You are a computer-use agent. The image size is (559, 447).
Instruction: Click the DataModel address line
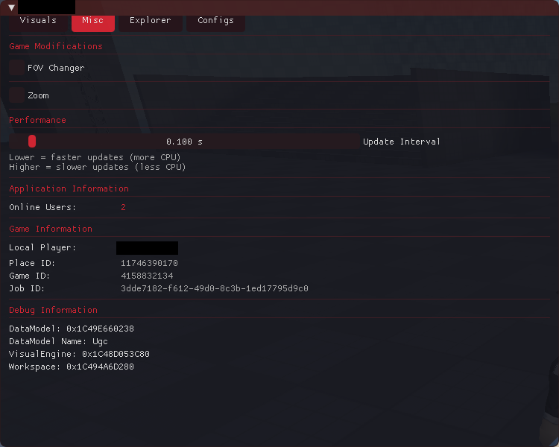(72, 329)
